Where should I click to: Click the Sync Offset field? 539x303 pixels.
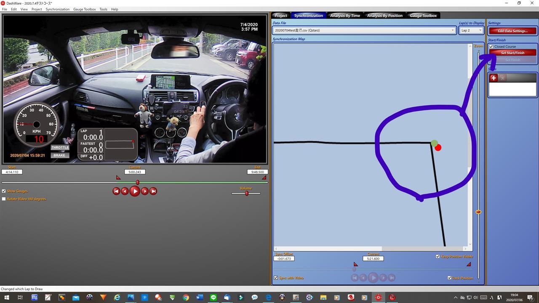284,258
